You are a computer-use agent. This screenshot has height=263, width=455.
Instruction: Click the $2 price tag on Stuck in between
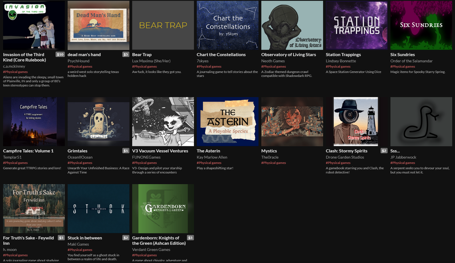(126, 238)
